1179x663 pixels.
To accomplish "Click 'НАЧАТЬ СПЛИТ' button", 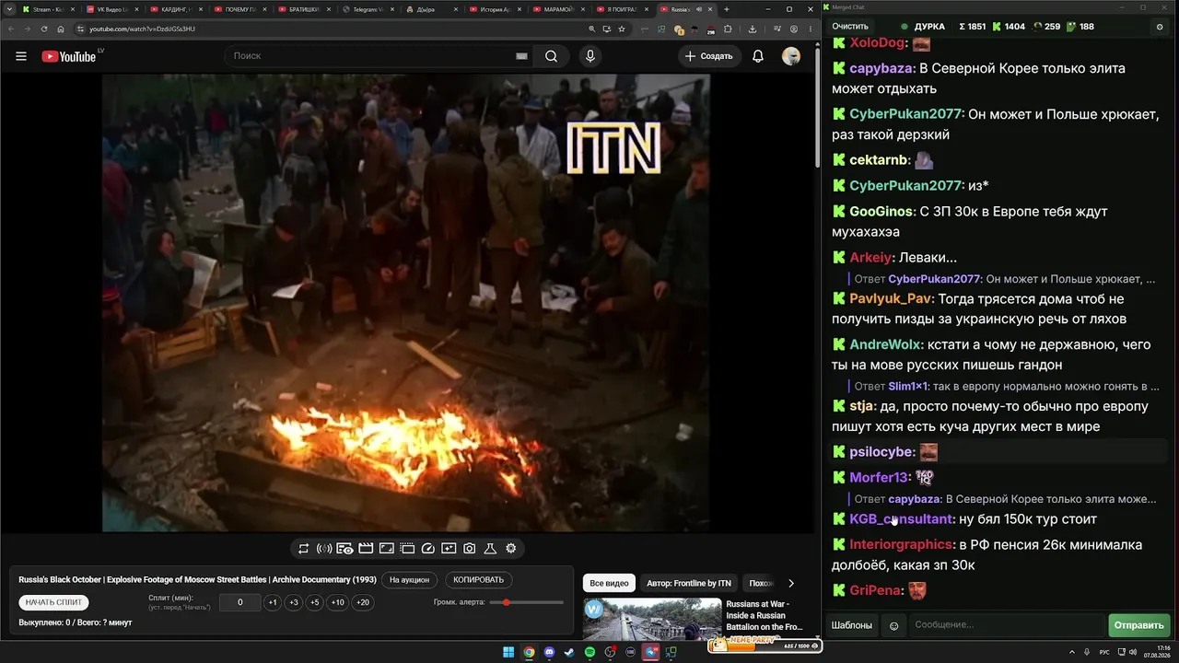I will tap(54, 602).
